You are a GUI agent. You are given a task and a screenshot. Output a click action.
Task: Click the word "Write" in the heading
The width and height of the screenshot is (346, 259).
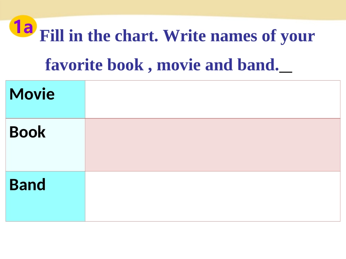(185, 36)
